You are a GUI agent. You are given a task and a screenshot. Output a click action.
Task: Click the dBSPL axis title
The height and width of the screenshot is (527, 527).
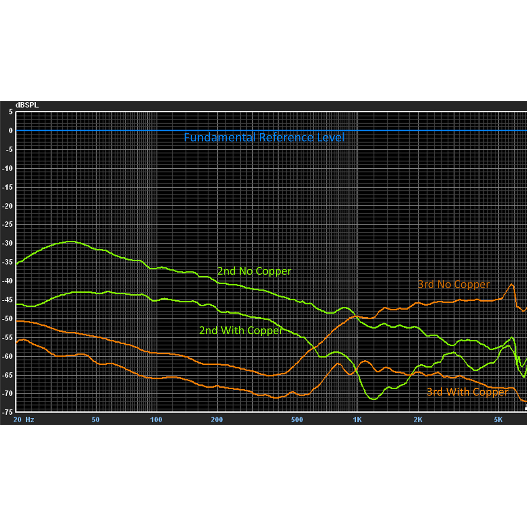coord(27,105)
